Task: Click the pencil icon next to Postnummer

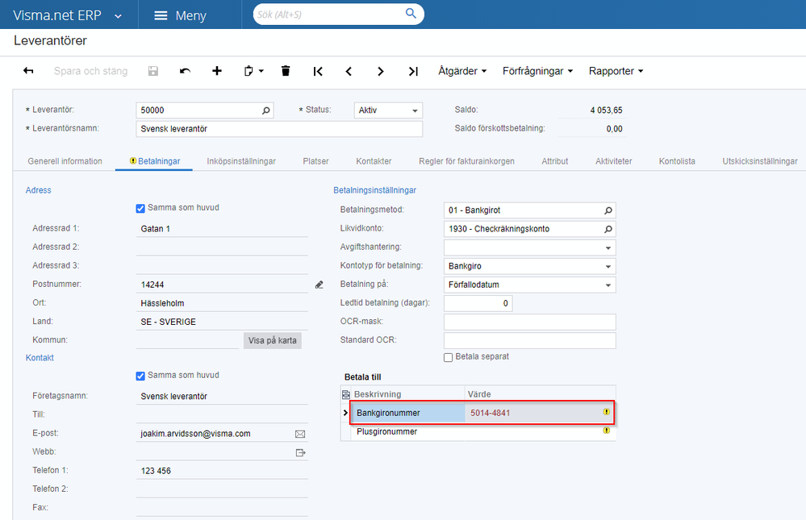Action: click(x=319, y=285)
